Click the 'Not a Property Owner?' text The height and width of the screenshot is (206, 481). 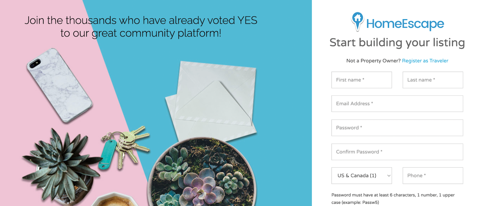(x=373, y=61)
